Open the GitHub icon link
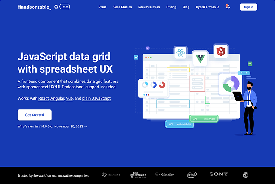Screen dimensions: 275x184 pos(56,7)
